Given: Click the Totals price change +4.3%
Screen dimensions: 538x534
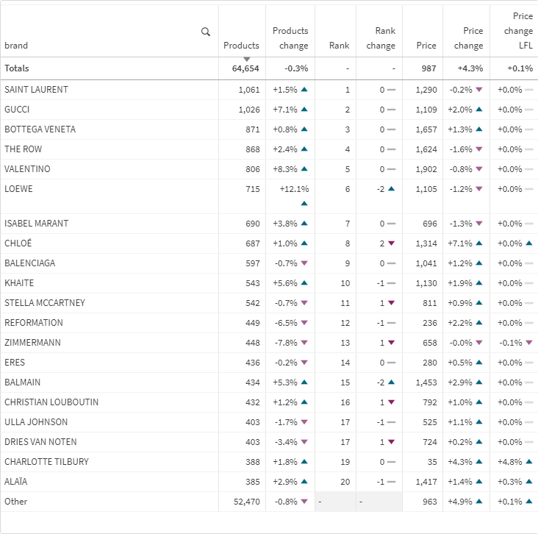Looking at the screenshot, I should 470,68.
